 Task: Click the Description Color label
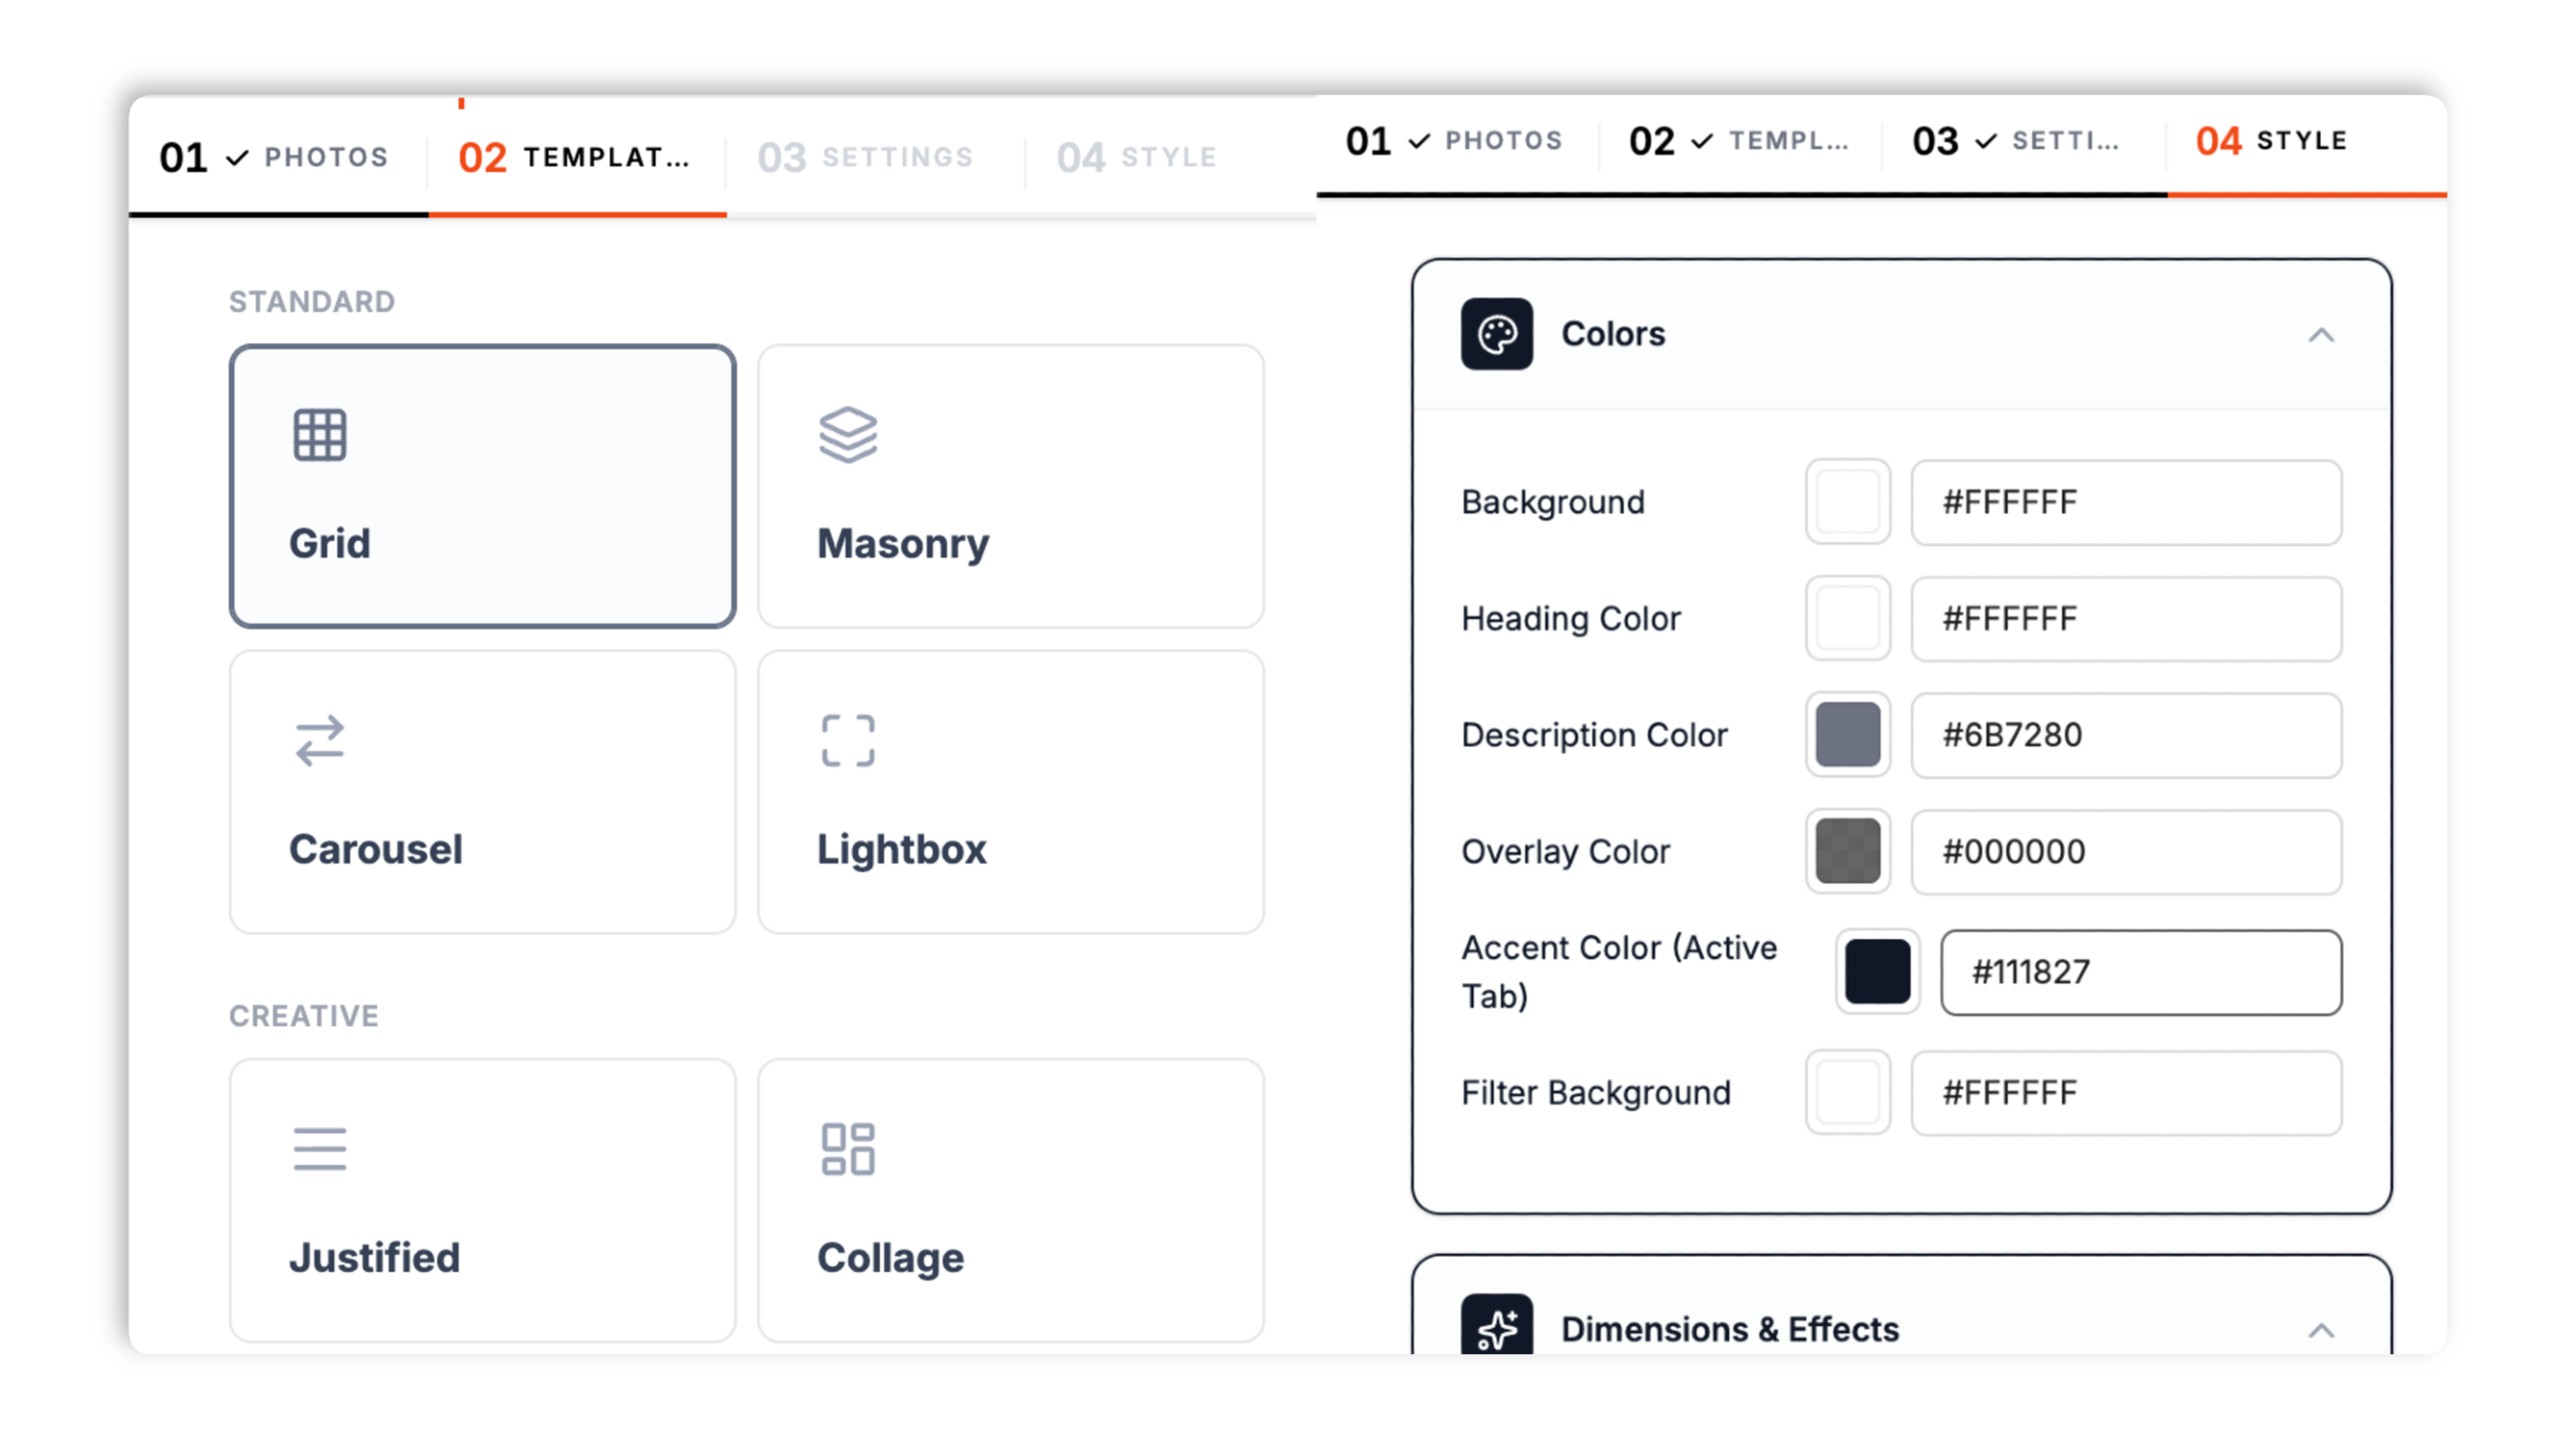(1594, 735)
